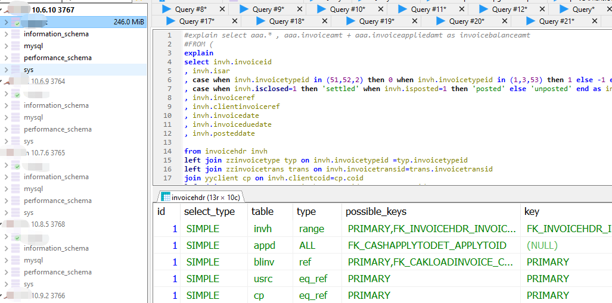Select sys database under the 10.7.6 session
Image resolution: width=612 pixels, height=303 pixels.
click(x=29, y=213)
